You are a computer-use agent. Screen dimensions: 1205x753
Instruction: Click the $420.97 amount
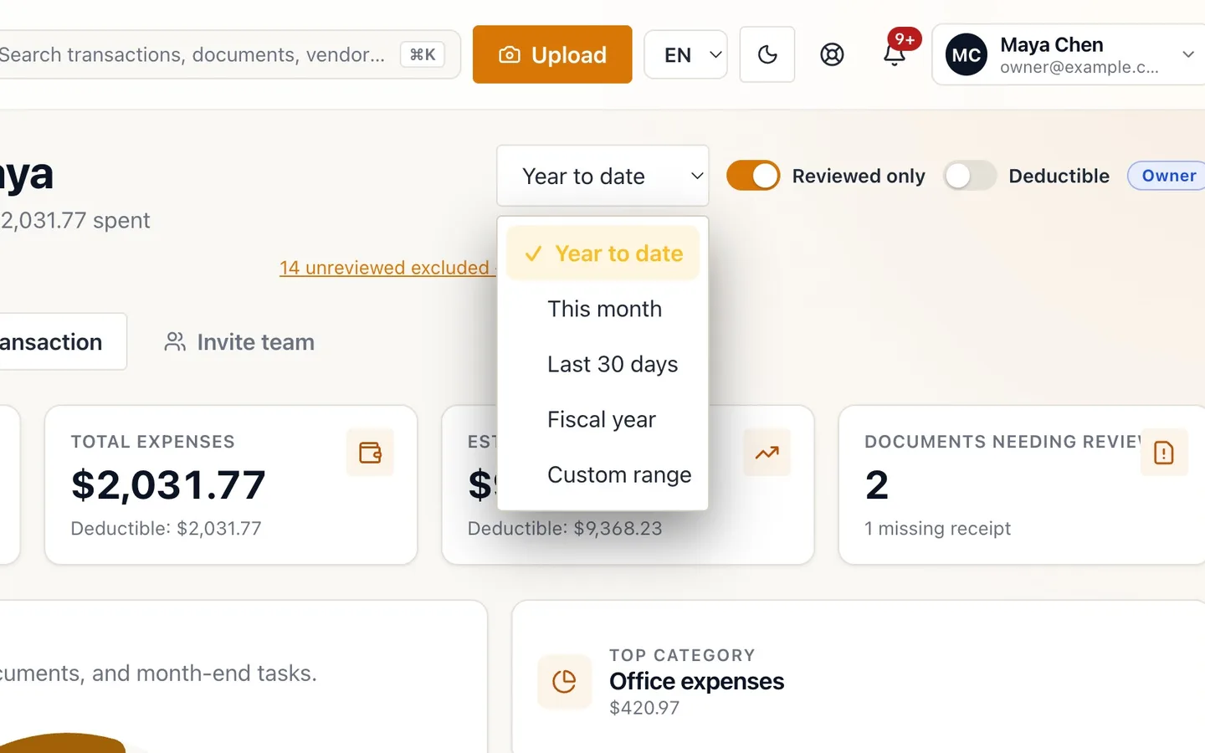tap(644, 708)
